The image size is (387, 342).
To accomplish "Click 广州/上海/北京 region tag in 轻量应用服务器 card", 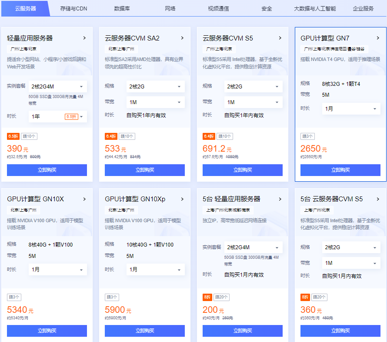I will (x=23, y=49).
